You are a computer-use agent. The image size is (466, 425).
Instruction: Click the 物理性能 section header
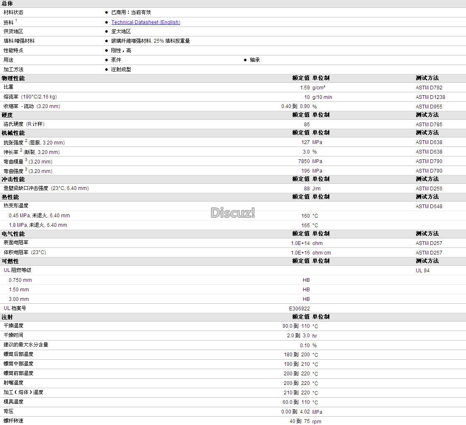coord(13,78)
